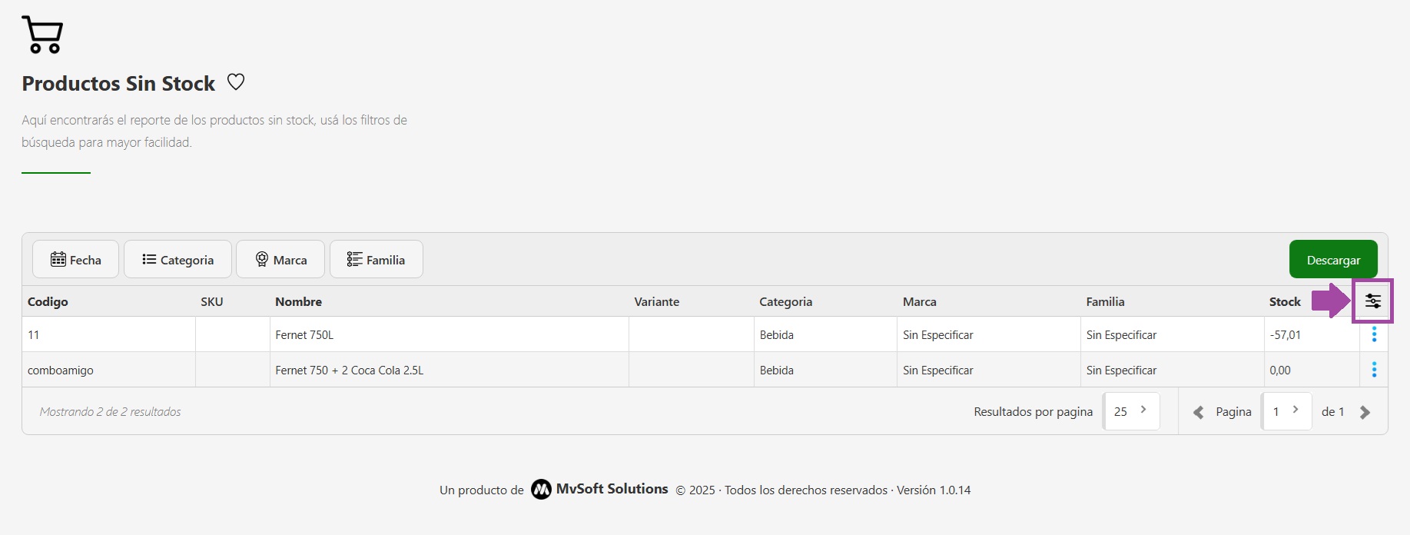Expand the page number selector
This screenshot has height=535, width=1410.
pos(1286,411)
